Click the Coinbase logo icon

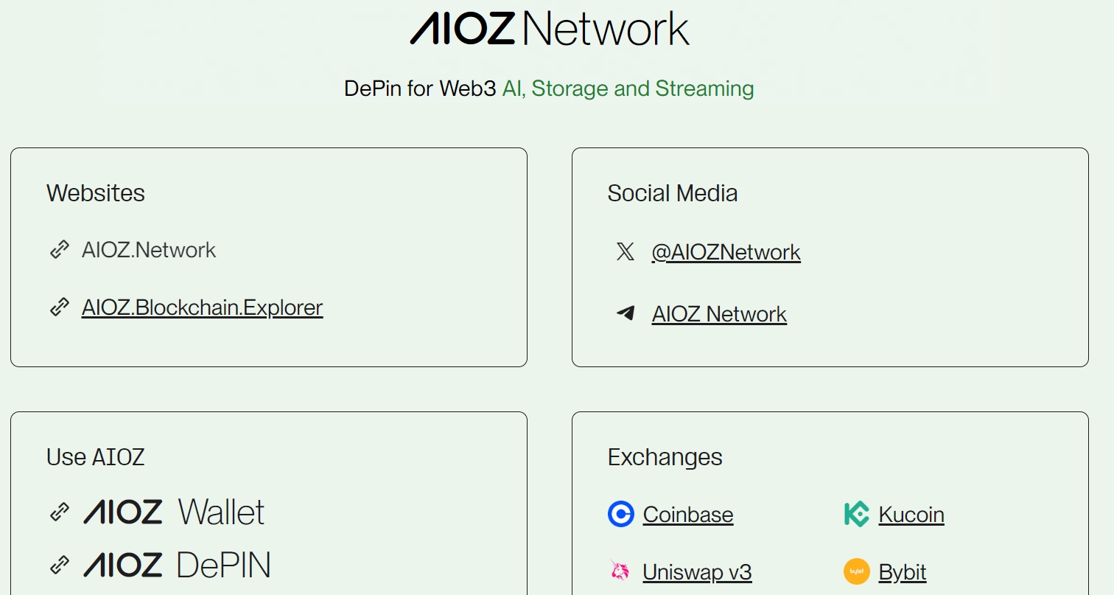point(620,514)
